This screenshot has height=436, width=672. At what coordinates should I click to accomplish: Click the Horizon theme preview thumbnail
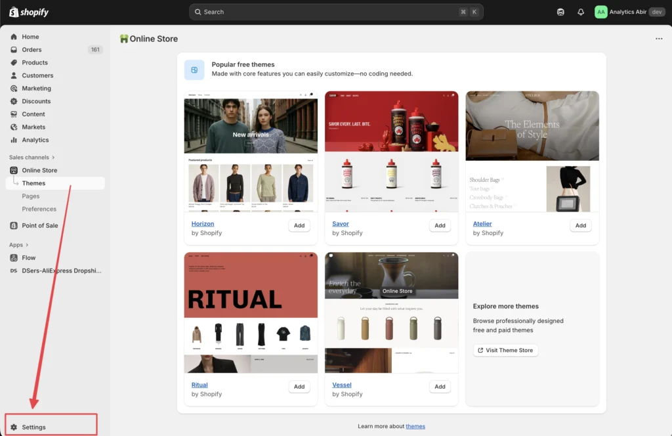point(251,151)
